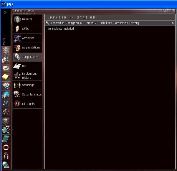Open the EVE Mail envelope icon
177x171 pixels.
click(x=6, y=68)
